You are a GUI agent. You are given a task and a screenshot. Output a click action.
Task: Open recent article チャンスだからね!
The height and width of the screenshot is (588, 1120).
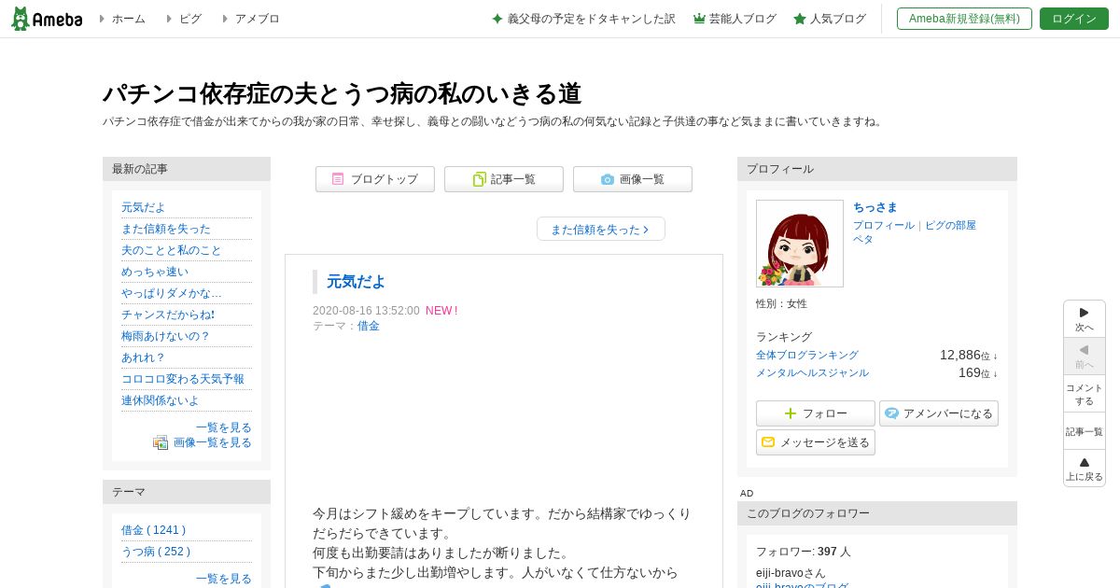point(168,315)
